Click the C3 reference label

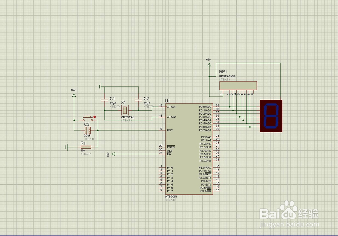[x=87, y=124]
